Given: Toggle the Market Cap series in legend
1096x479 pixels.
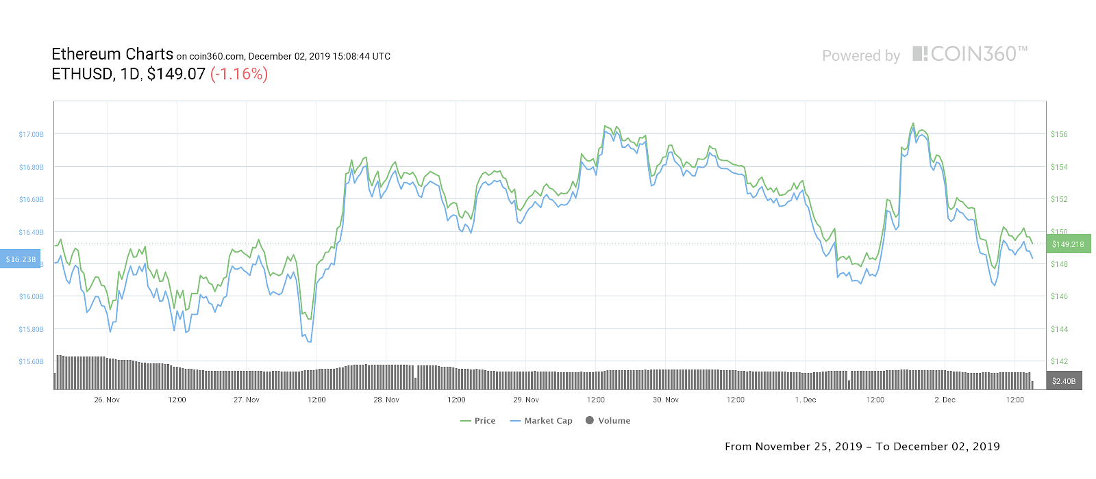Looking at the screenshot, I should [x=541, y=421].
